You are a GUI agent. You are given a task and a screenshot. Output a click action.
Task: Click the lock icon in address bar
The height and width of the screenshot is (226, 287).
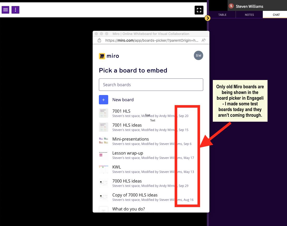pyautogui.click(x=99, y=40)
